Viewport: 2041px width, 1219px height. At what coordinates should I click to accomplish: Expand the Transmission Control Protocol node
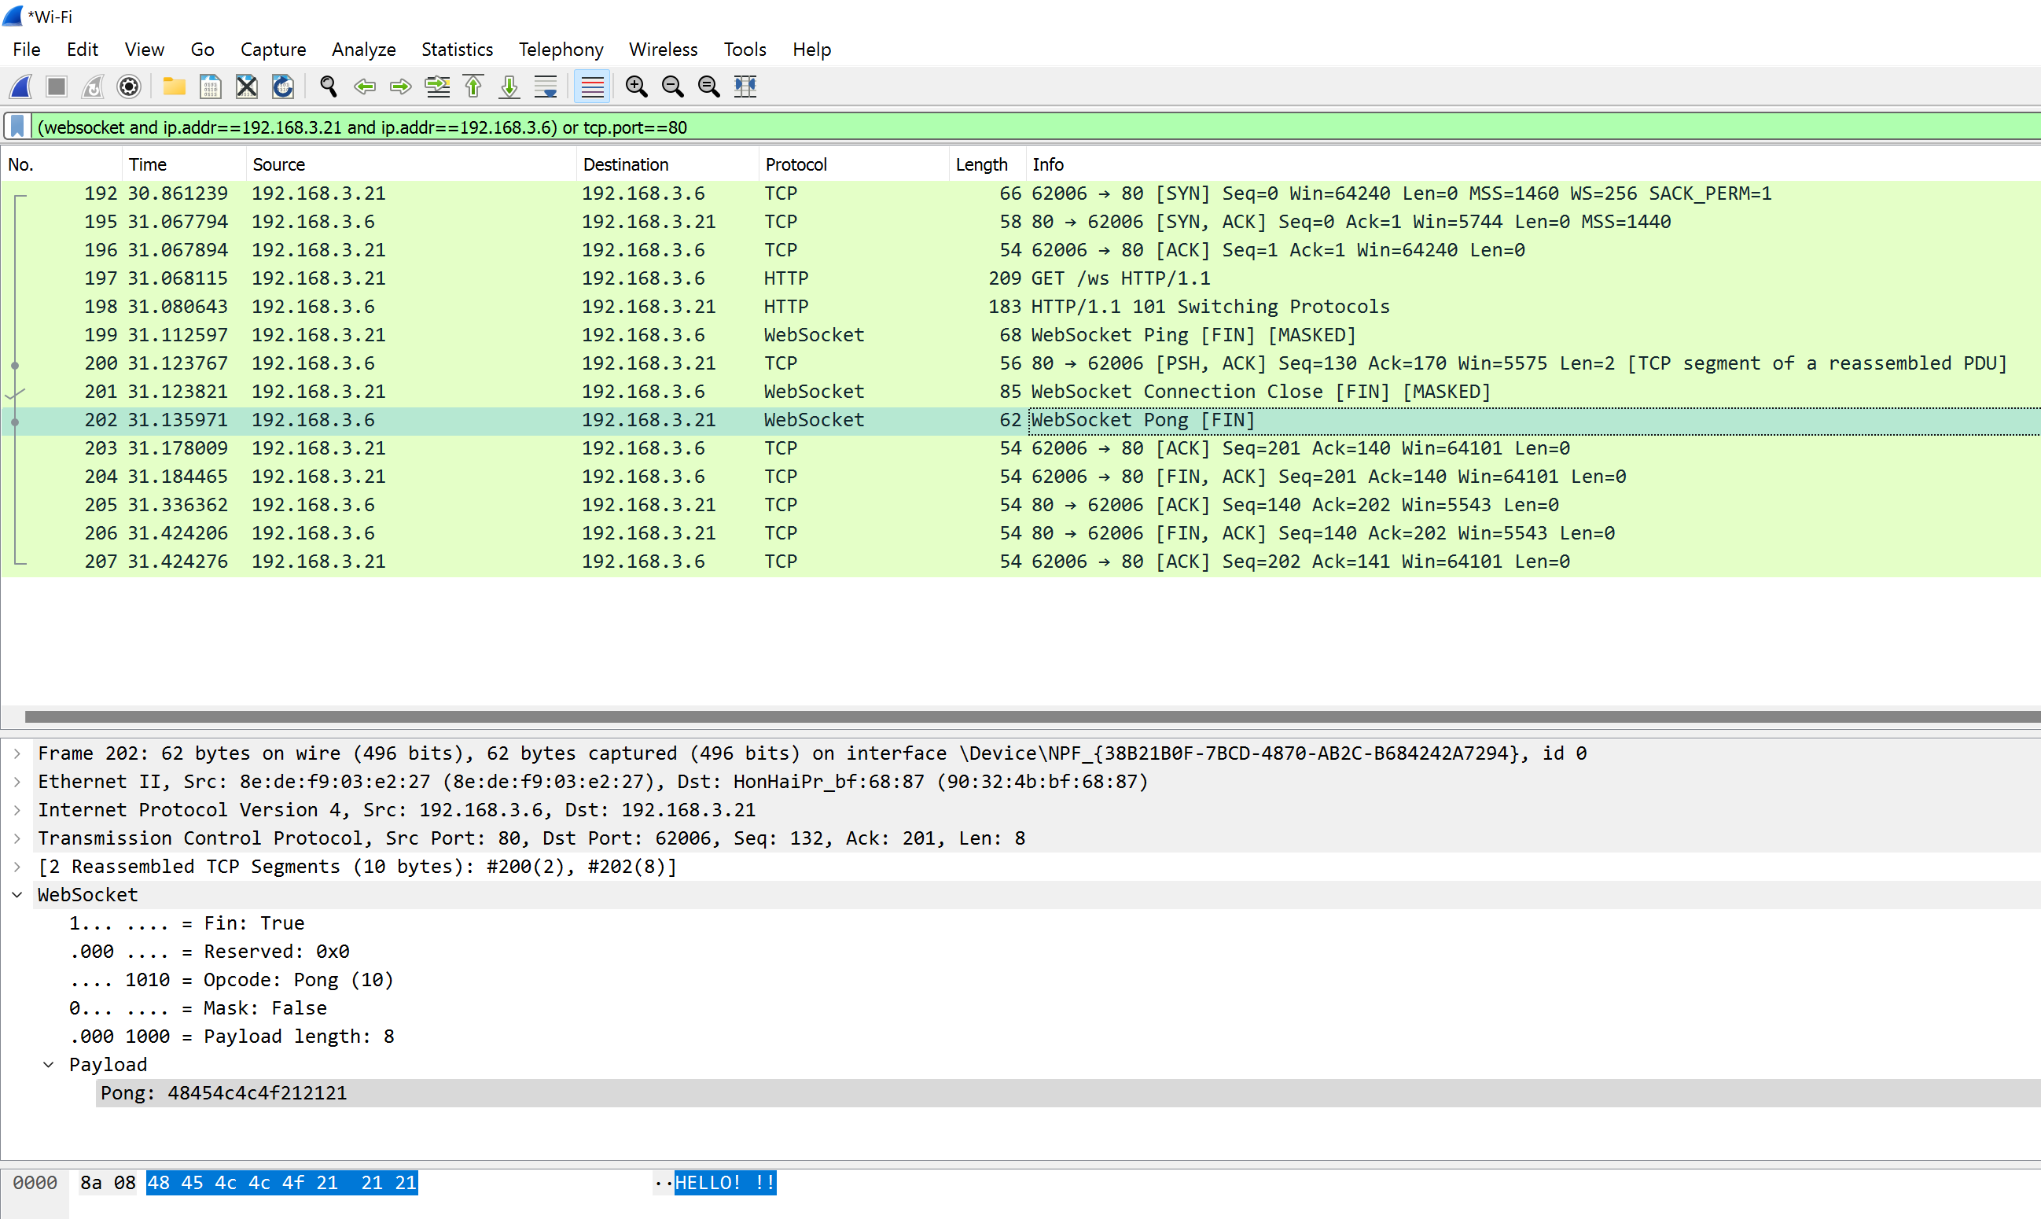(17, 838)
